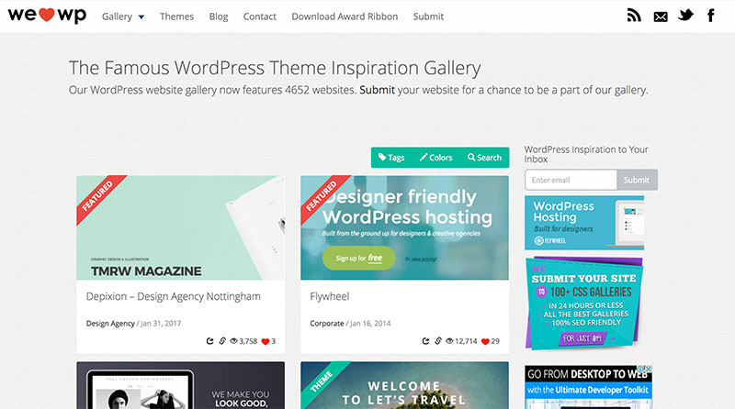The width and height of the screenshot is (735, 409).
Task: Open Depixion – Design Agency Nottingham title
Action: pyautogui.click(x=174, y=297)
